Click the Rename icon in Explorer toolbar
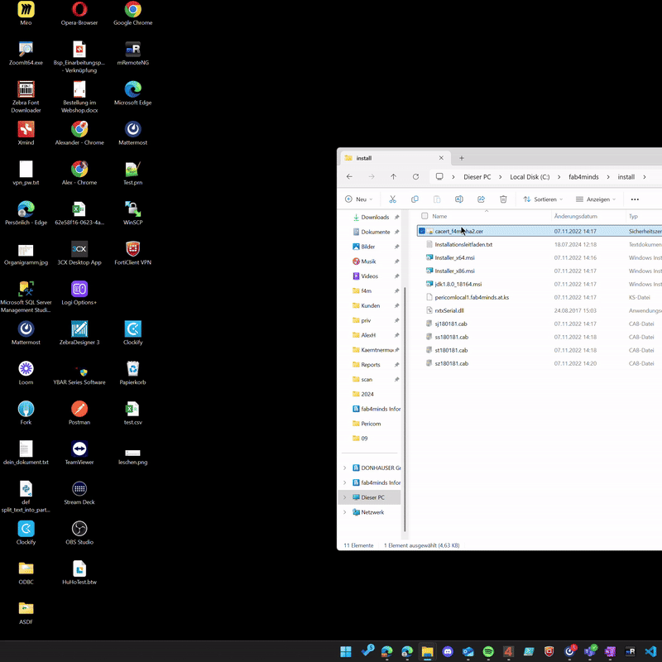 [x=458, y=199]
